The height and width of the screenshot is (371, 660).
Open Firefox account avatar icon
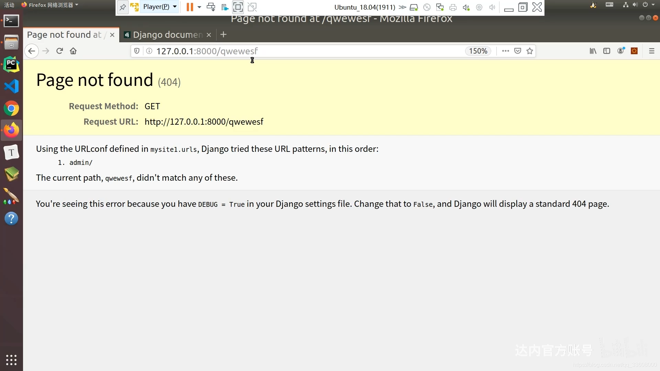point(620,51)
